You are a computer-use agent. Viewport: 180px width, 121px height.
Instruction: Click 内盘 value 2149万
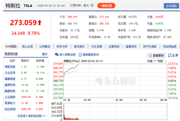click(159, 24)
